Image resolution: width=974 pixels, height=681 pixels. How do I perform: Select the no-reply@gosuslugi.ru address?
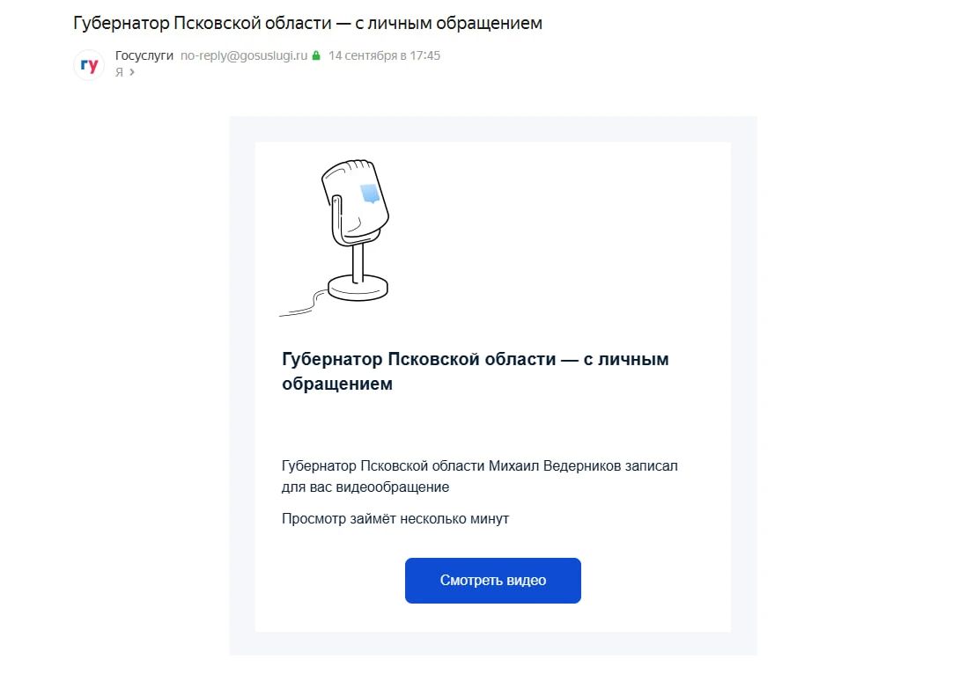coord(243,55)
